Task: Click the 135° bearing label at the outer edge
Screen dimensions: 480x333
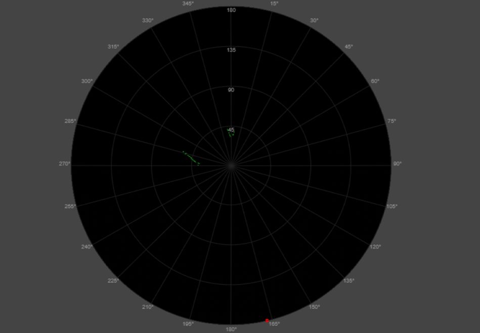Action: click(348, 280)
